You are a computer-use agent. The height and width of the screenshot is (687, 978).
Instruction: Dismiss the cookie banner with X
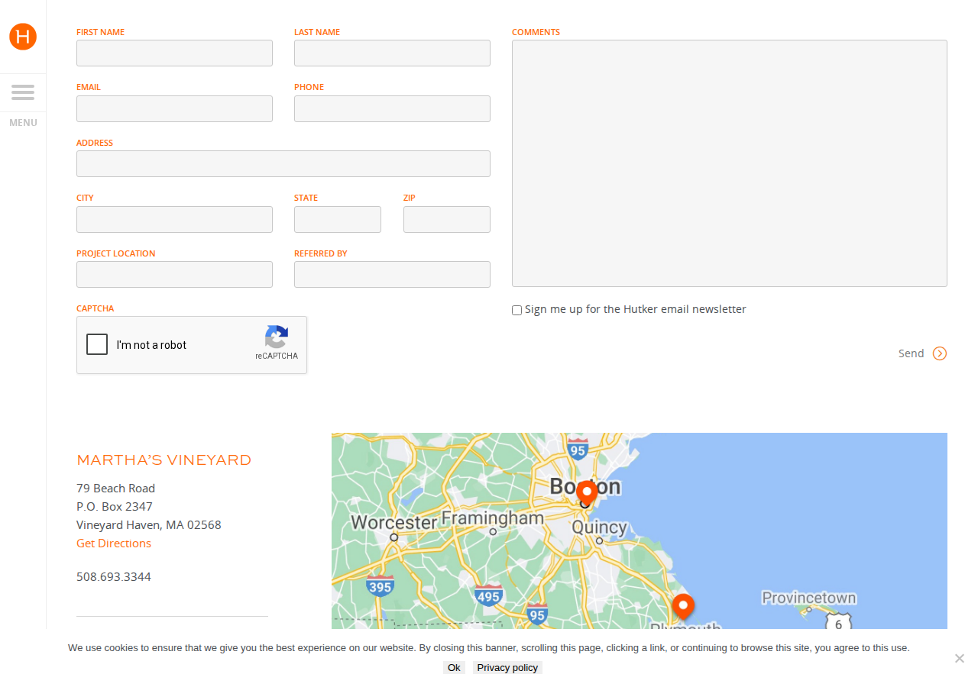960,658
